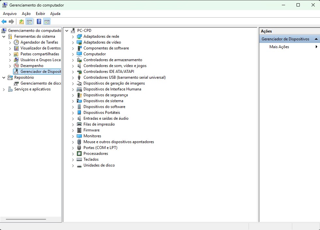Open the Exibir menu
This screenshot has height=230, width=320.
pyautogui.click(x=40, y=14)
